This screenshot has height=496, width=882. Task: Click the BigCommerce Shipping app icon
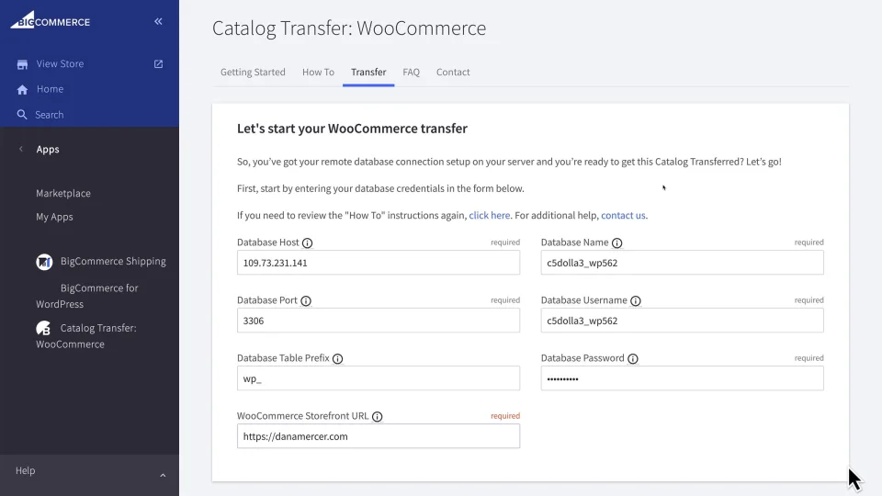click(44, 262)
